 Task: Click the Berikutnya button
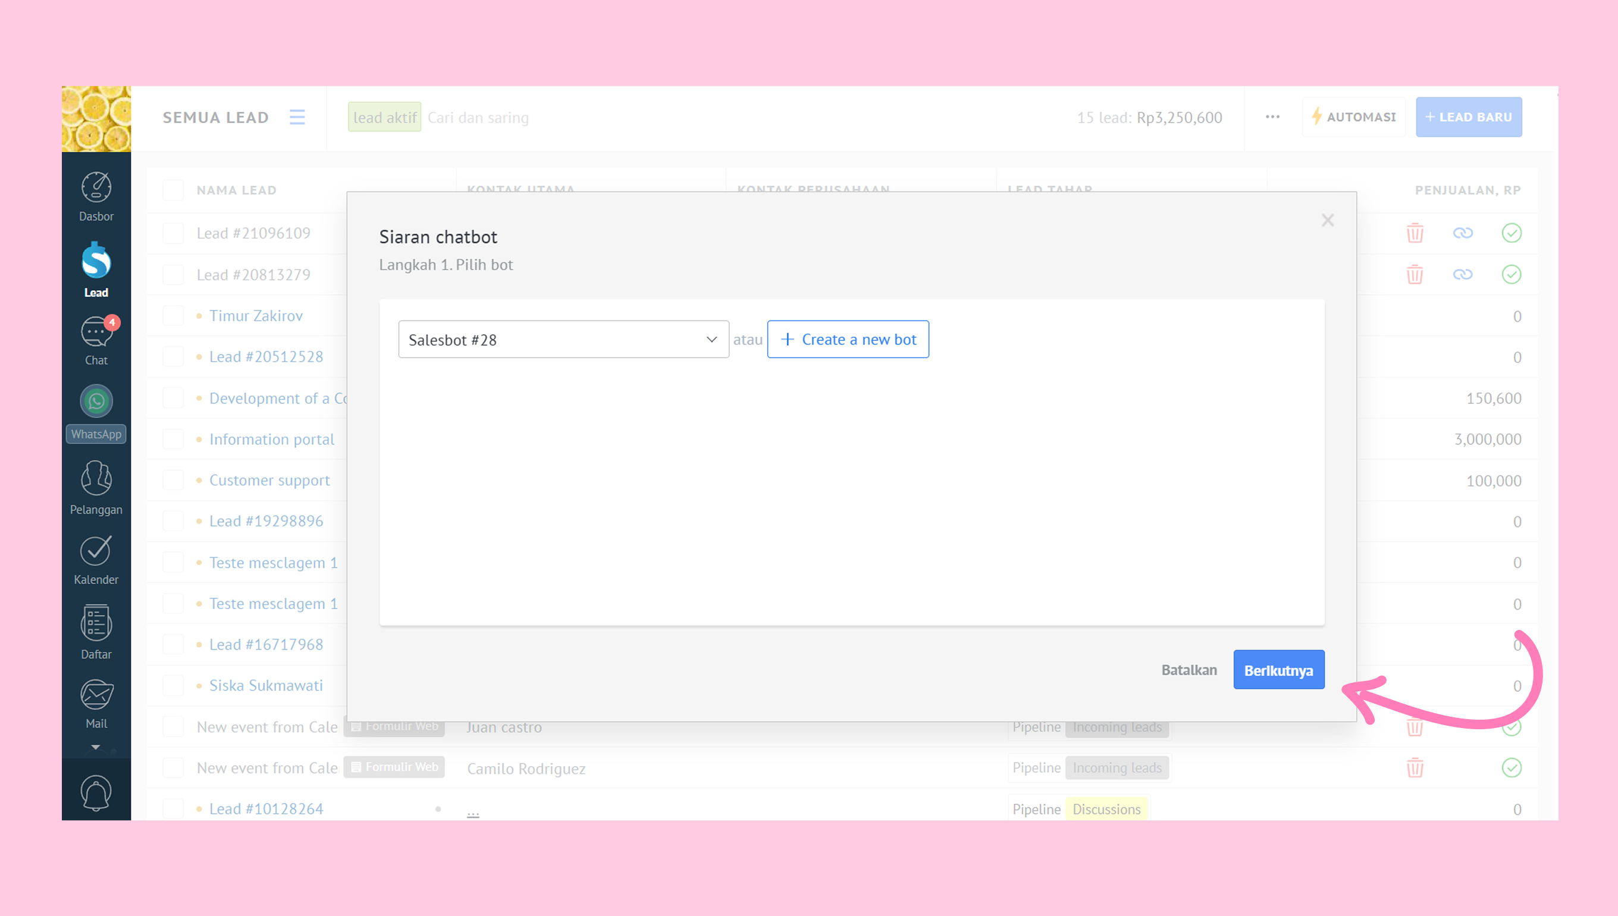pyautogui.click(x=1278, y=670)
